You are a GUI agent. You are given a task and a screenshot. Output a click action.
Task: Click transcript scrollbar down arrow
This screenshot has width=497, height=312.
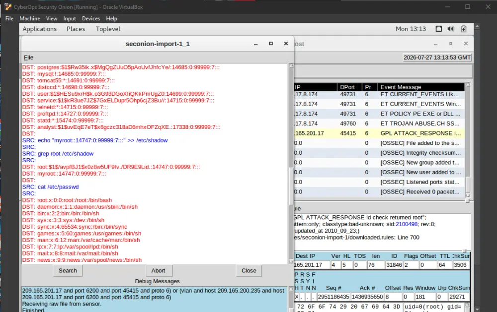click(x=291, y=261)
